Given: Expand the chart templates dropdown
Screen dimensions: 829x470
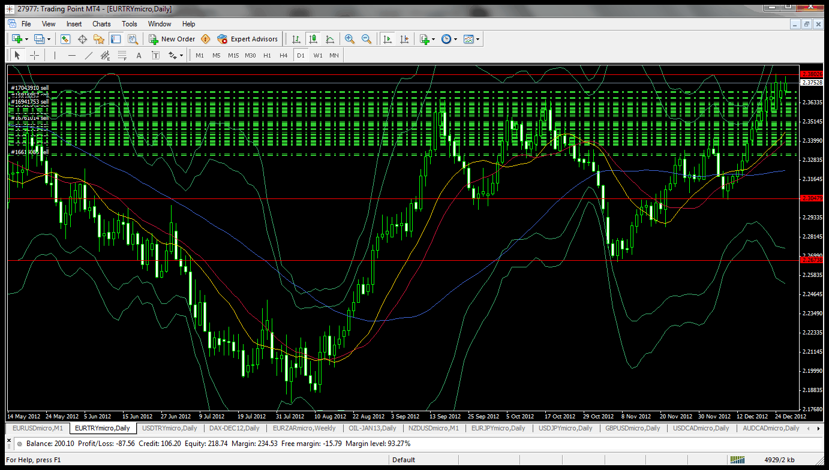Looking at the screenshot, I should pos(477,39).
